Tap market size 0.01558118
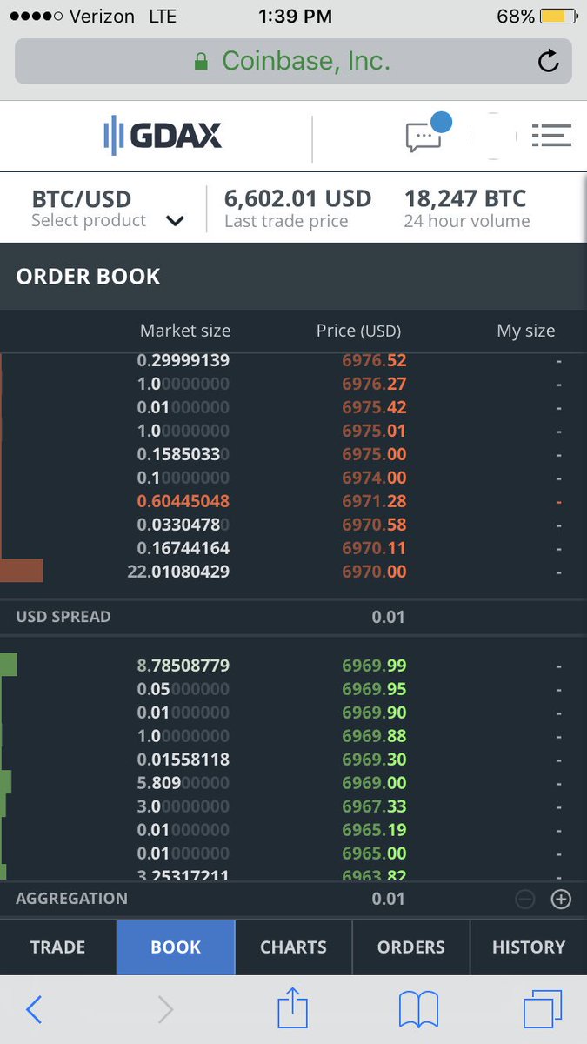This screenshot has height=1044, width=587. click(183, 760)
